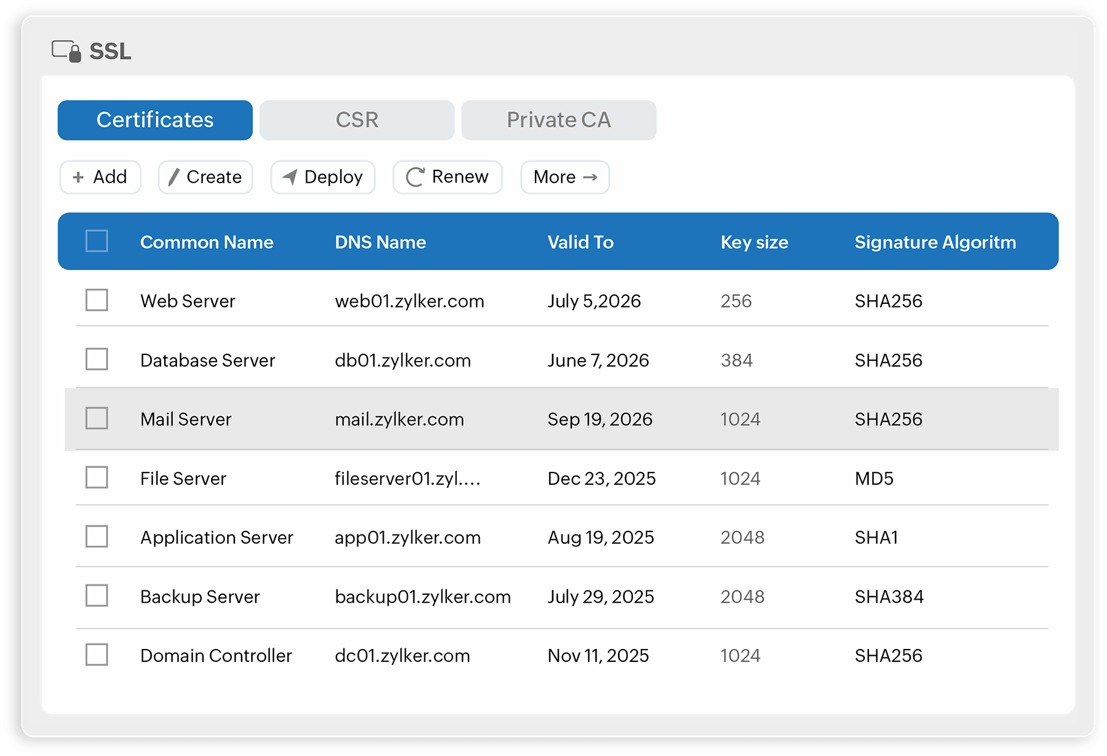This screenshot has width=1107, height=756.
Task: Click the plus icon on Add button
Action: [78, 178]
